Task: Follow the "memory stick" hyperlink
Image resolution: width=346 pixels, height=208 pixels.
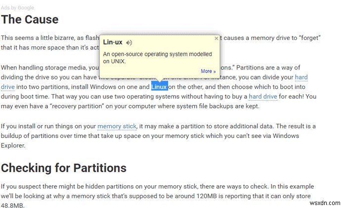Action: [116, 126]
